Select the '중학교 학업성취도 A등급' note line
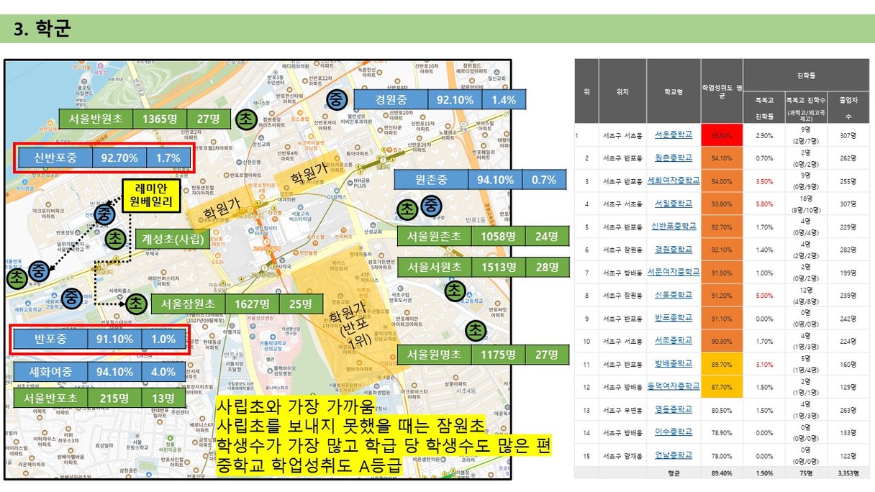875x492 pixels. point(309,465)
